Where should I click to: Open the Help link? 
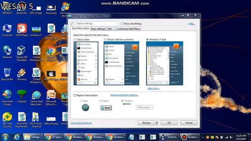192,23
